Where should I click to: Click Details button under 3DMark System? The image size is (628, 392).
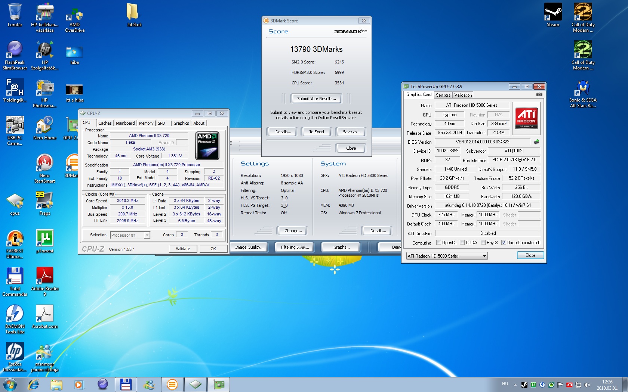point(378,231)
